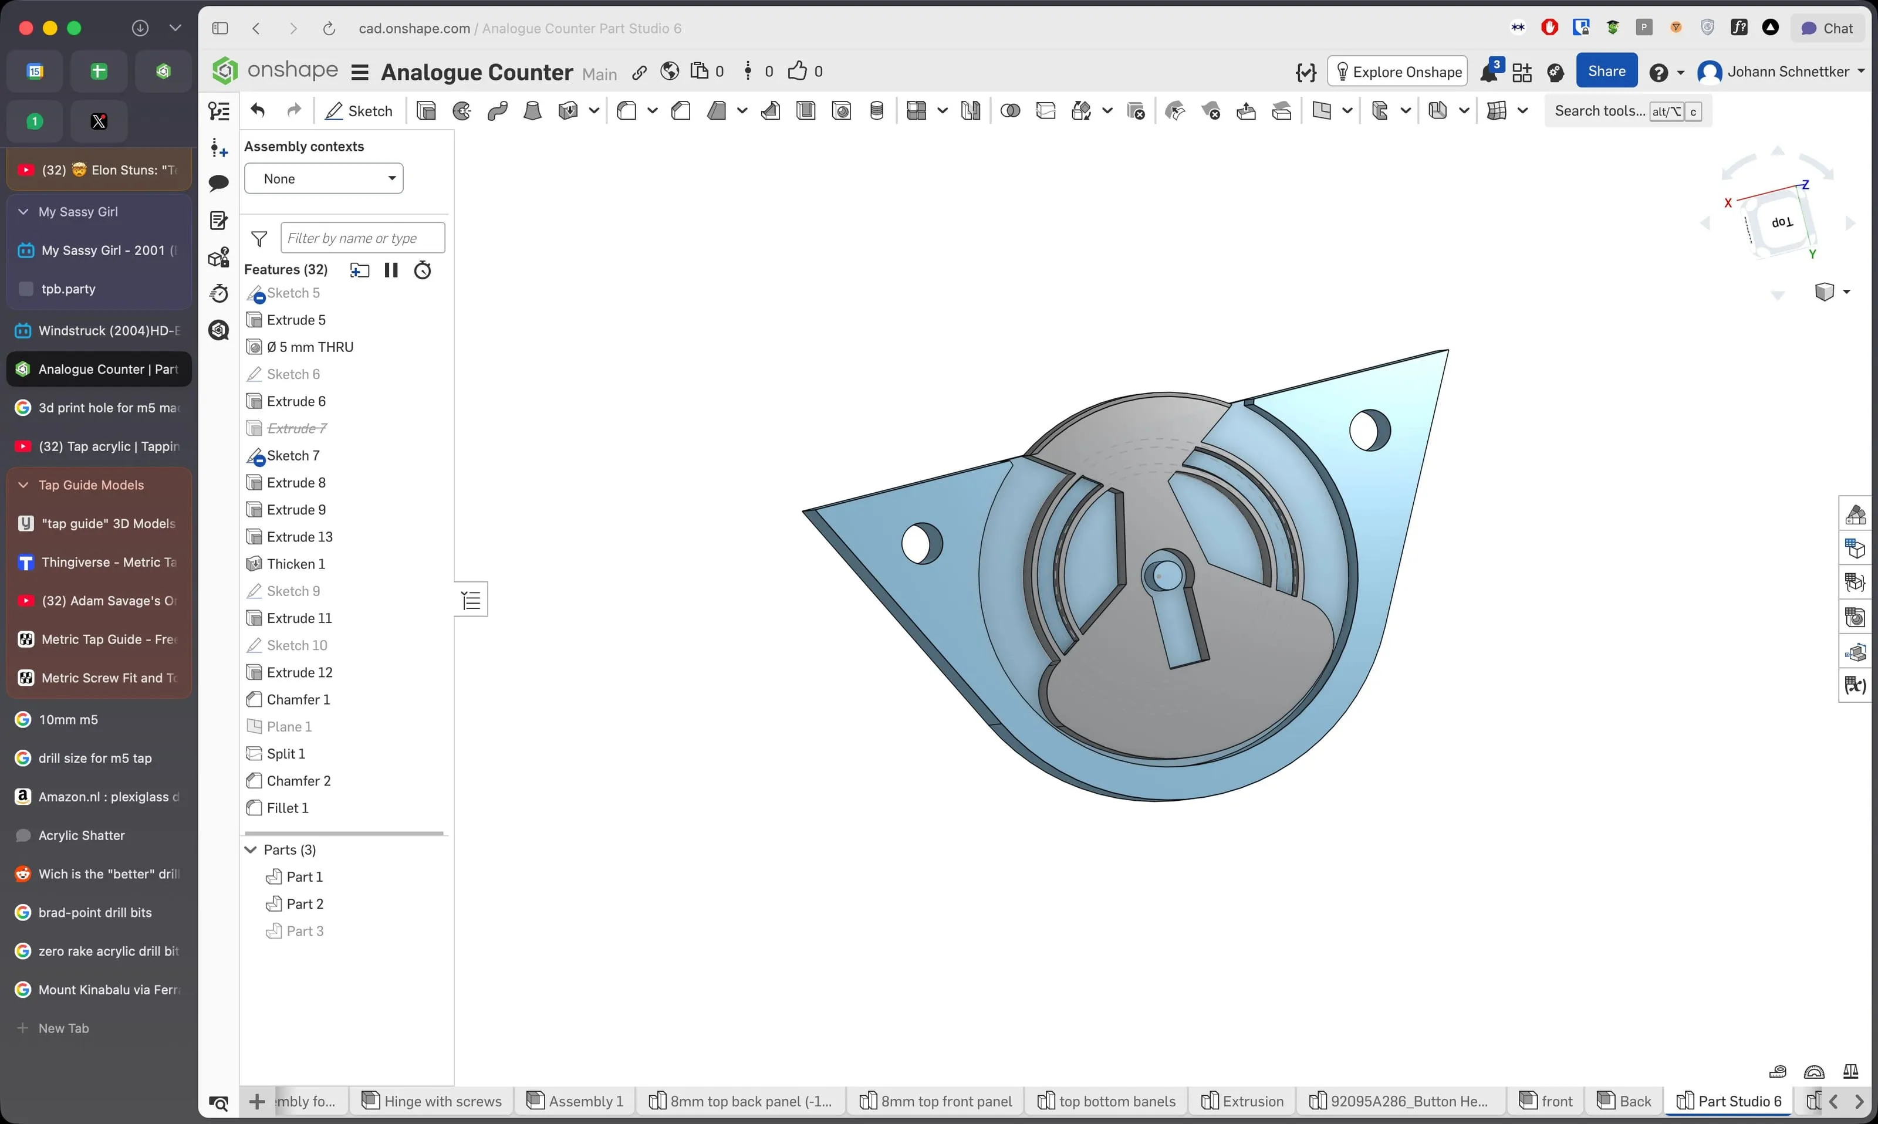Open Mass properties scale icon

click(x=1851, y=1072)
